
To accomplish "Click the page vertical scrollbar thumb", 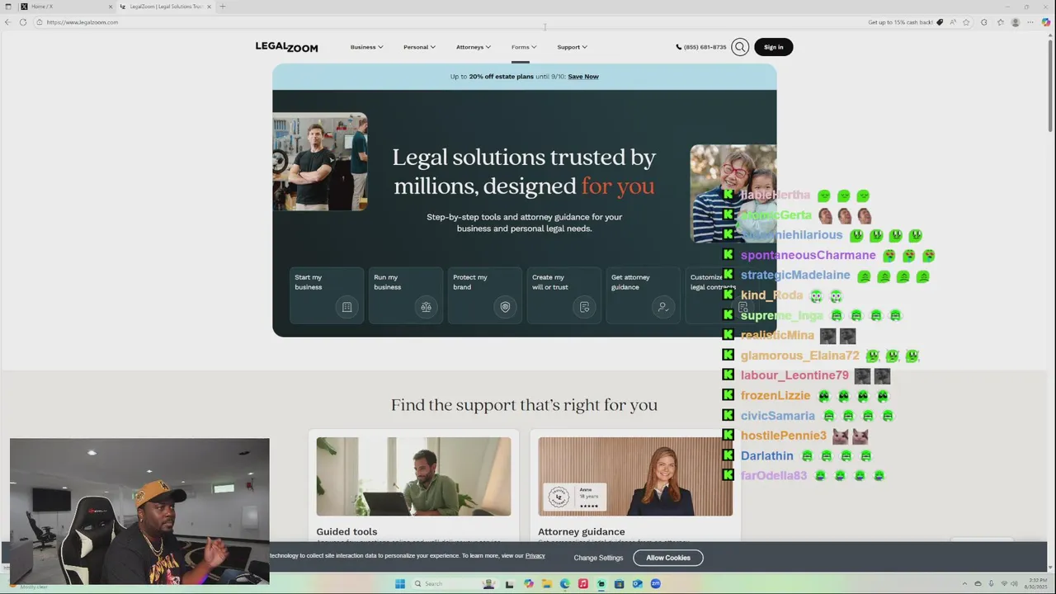I will [x=1050, y=84].
